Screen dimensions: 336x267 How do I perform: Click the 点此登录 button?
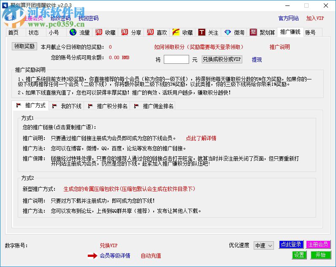click(x=291, y=244)
